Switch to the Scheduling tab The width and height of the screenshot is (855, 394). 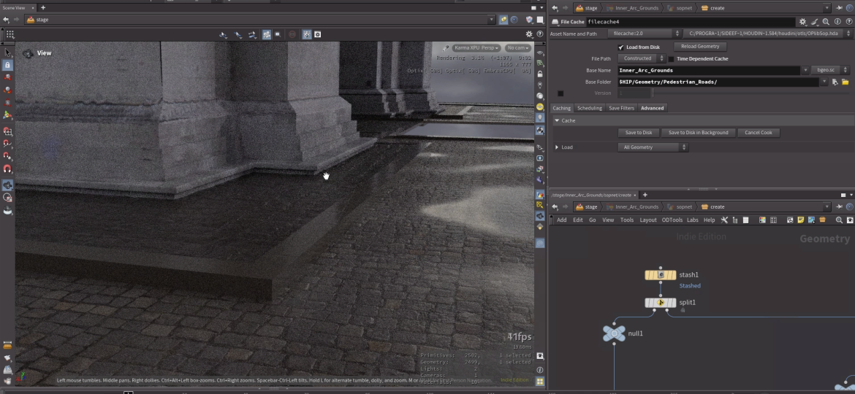point(590,108)
